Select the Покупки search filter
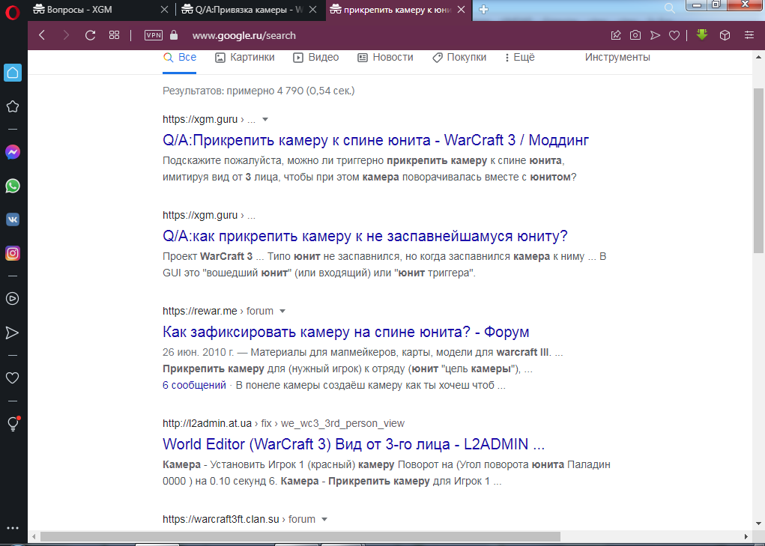Image resolution: width=765 pixels, height=546 pixels. pyautogui.click(x=459, y=58)
